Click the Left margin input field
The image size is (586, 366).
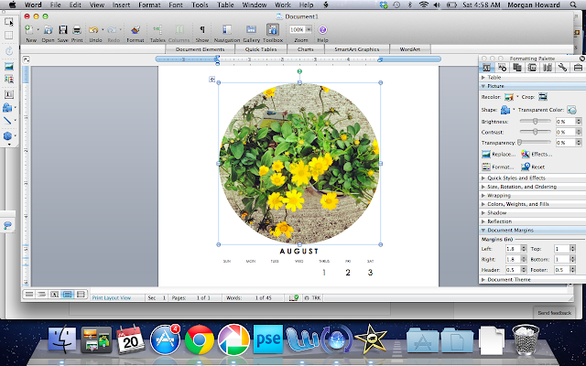(513, 249)
